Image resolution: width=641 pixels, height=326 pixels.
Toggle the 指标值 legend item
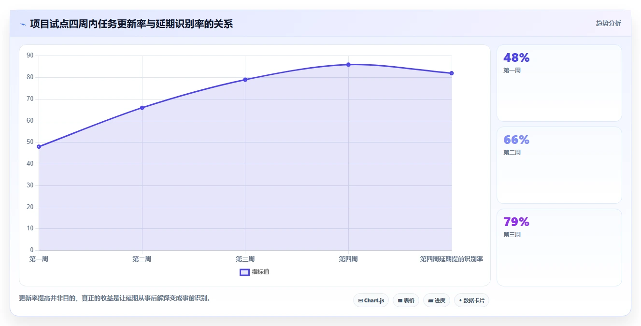[255, 272]
